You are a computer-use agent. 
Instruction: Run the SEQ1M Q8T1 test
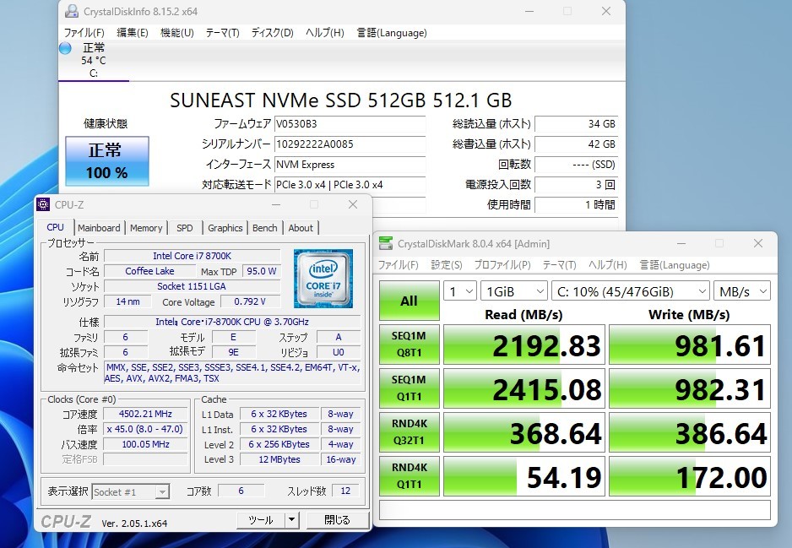pos(410,344)
